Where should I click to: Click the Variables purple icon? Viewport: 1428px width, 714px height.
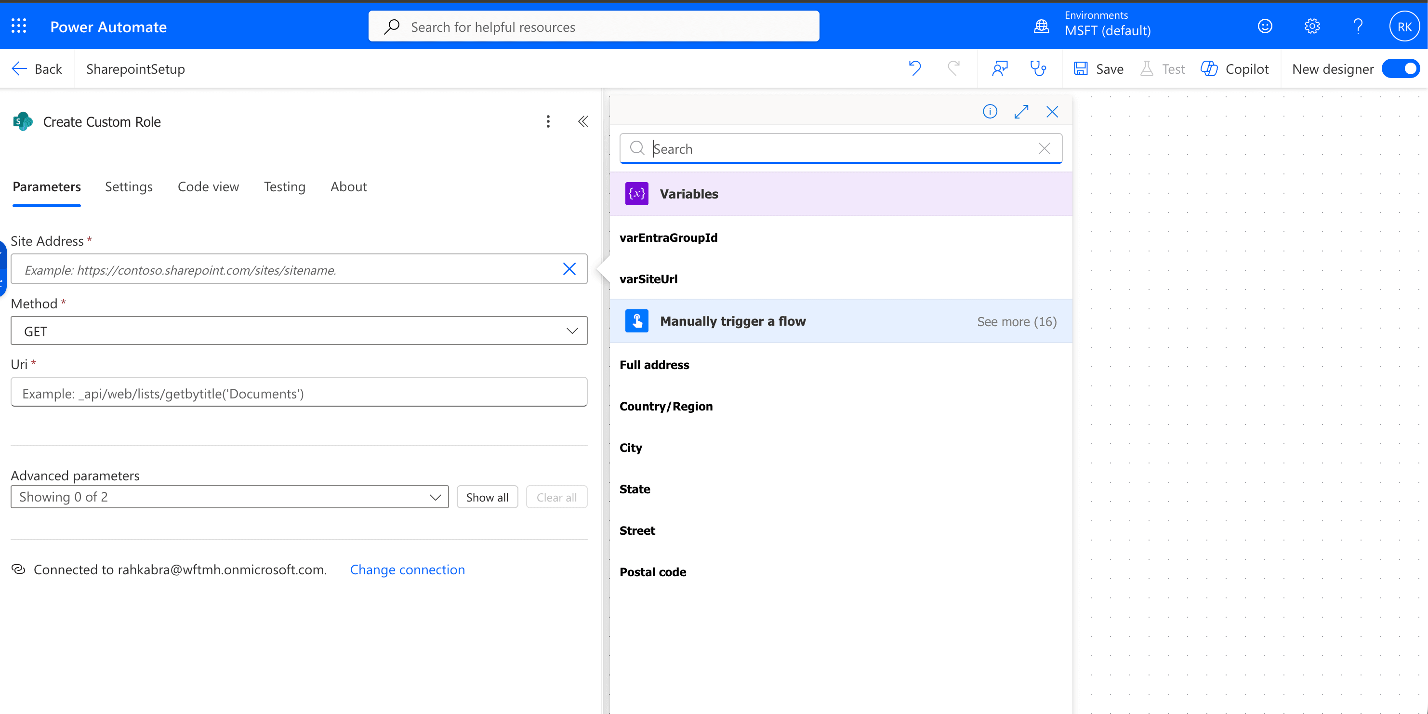tap(636, 194)
